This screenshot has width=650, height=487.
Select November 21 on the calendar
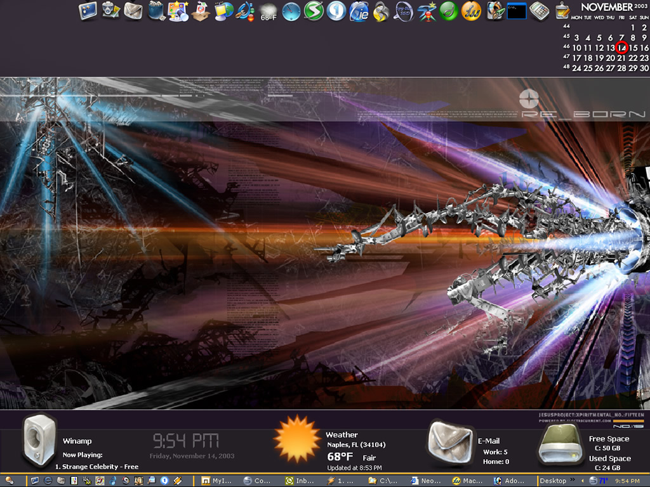tap(621, 58)
